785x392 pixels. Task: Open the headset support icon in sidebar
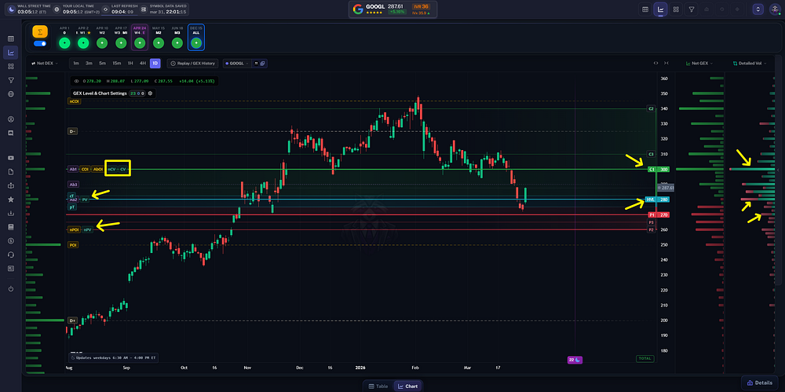[x=11, y=255]
